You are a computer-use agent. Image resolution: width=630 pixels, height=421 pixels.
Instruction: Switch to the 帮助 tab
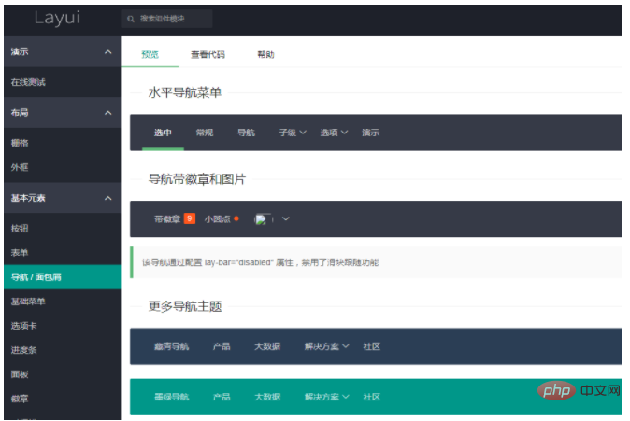(x=265, y=54)
